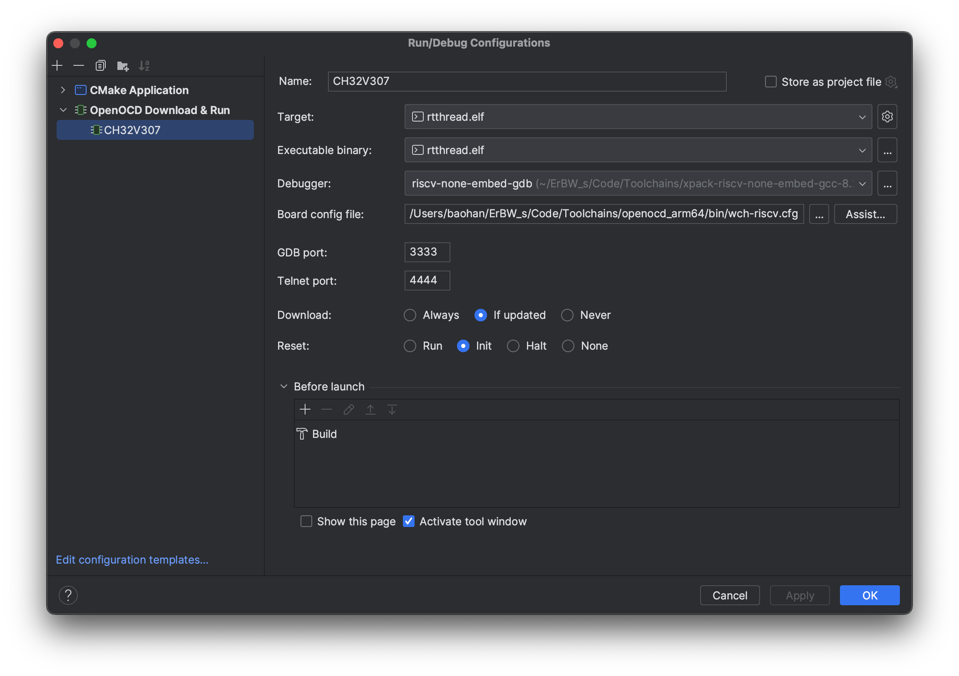This screenshot has width=959, height=676.
Task: Focus the Name input field
Action: (x=527, y=82)
